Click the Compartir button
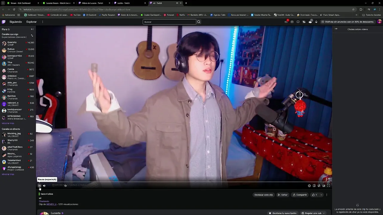Viewport: 383px width, 215px height. pos(300,195)
